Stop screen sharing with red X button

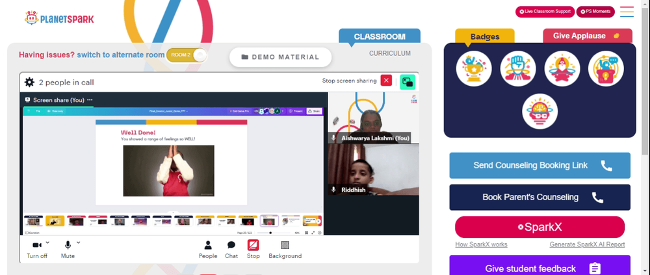(x=386, y=81)
